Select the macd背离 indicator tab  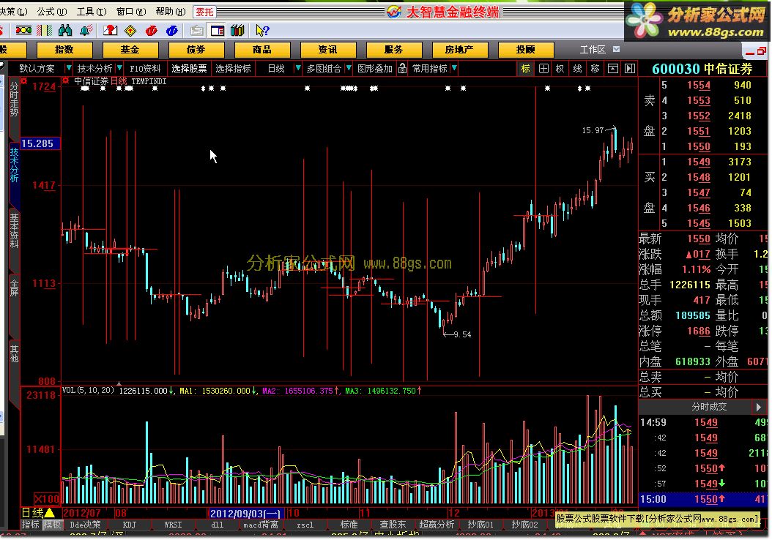(261, 525)
